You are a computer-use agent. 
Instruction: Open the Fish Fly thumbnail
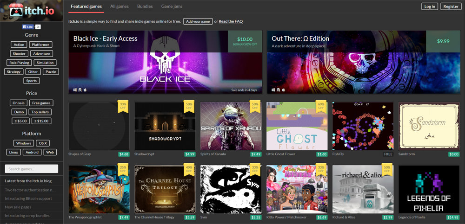tap(363, 126)
